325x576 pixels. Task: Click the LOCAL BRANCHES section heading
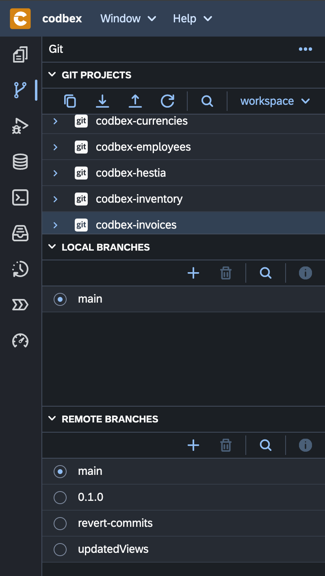106,247
